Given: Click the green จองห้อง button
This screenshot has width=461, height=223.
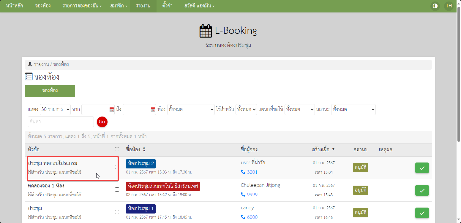Looking at the screenshot, I should point(50,91).
